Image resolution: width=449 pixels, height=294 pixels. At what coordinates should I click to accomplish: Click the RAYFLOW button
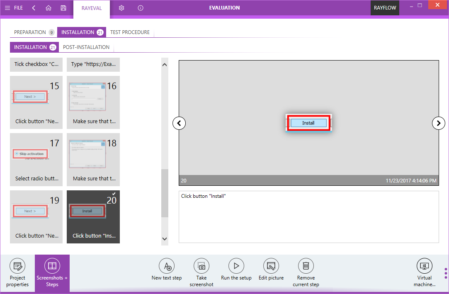click(x=385, y=8)
